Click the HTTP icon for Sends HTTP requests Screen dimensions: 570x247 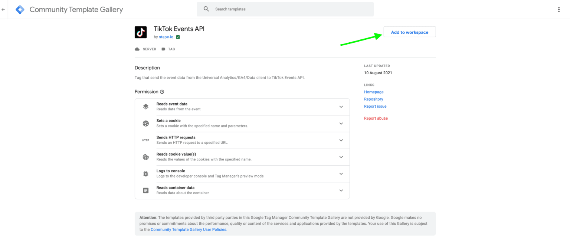click(146, 140)
